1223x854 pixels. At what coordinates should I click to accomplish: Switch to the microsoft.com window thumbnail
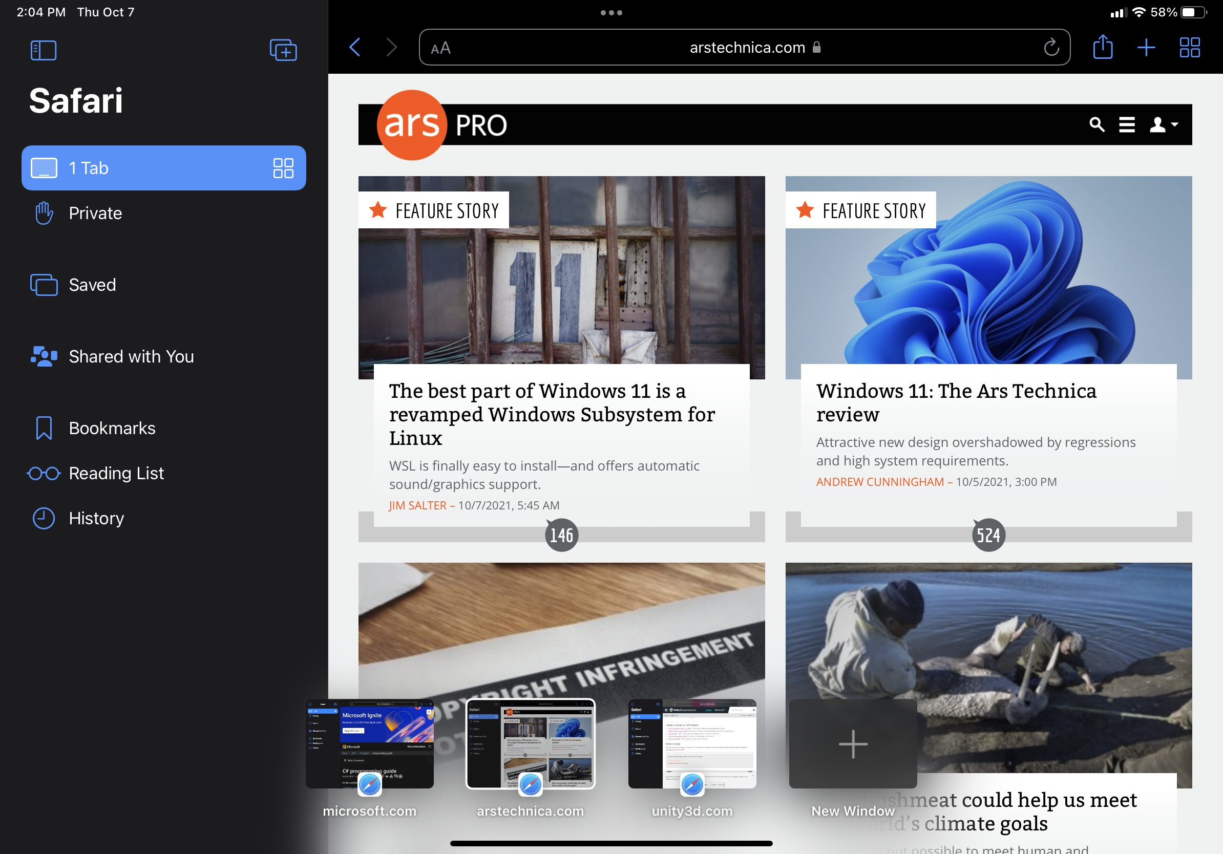(370, 743)
